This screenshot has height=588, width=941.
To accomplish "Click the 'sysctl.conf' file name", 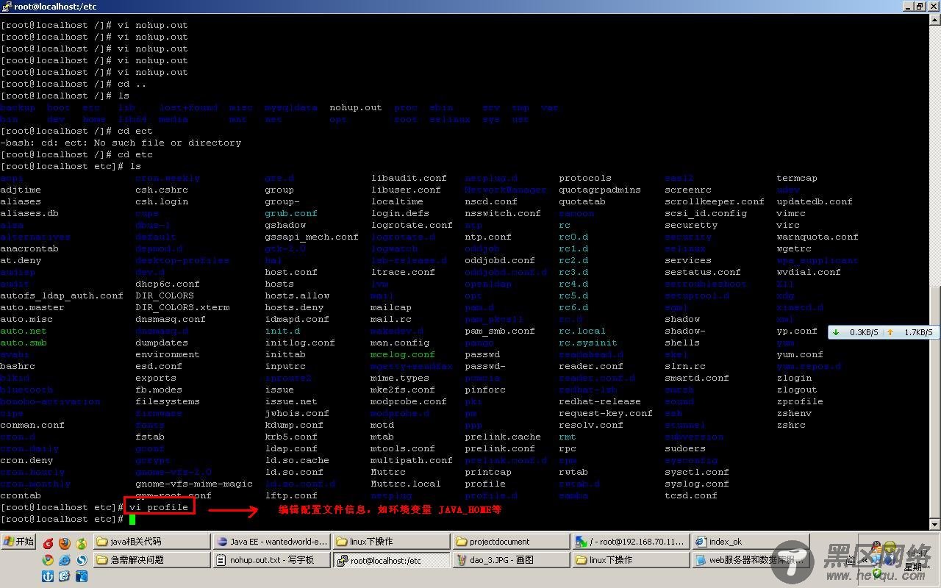I will pos(697,472).
